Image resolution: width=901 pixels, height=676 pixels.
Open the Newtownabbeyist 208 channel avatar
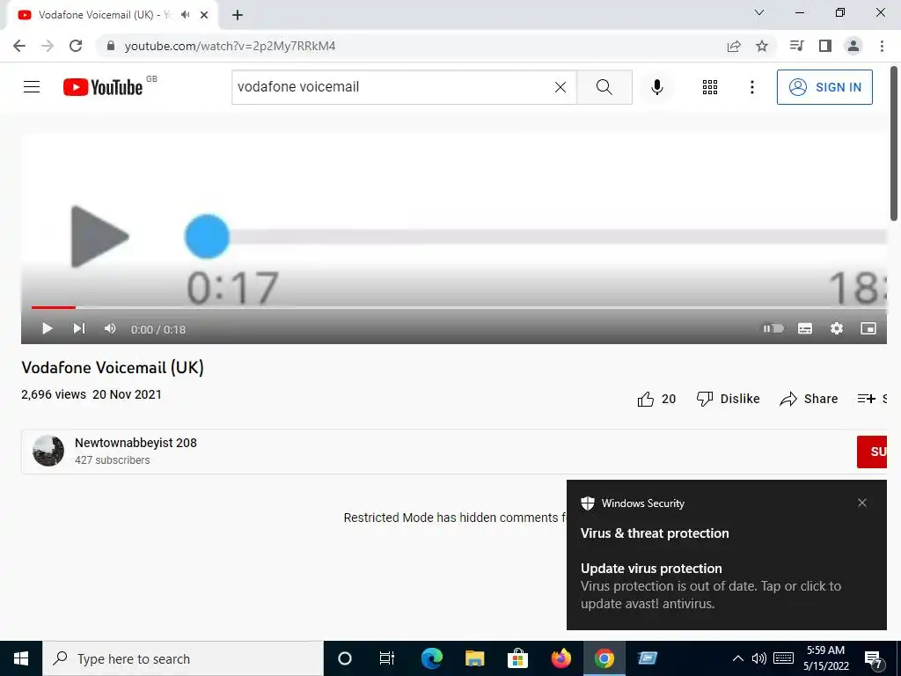pos(48,451)
